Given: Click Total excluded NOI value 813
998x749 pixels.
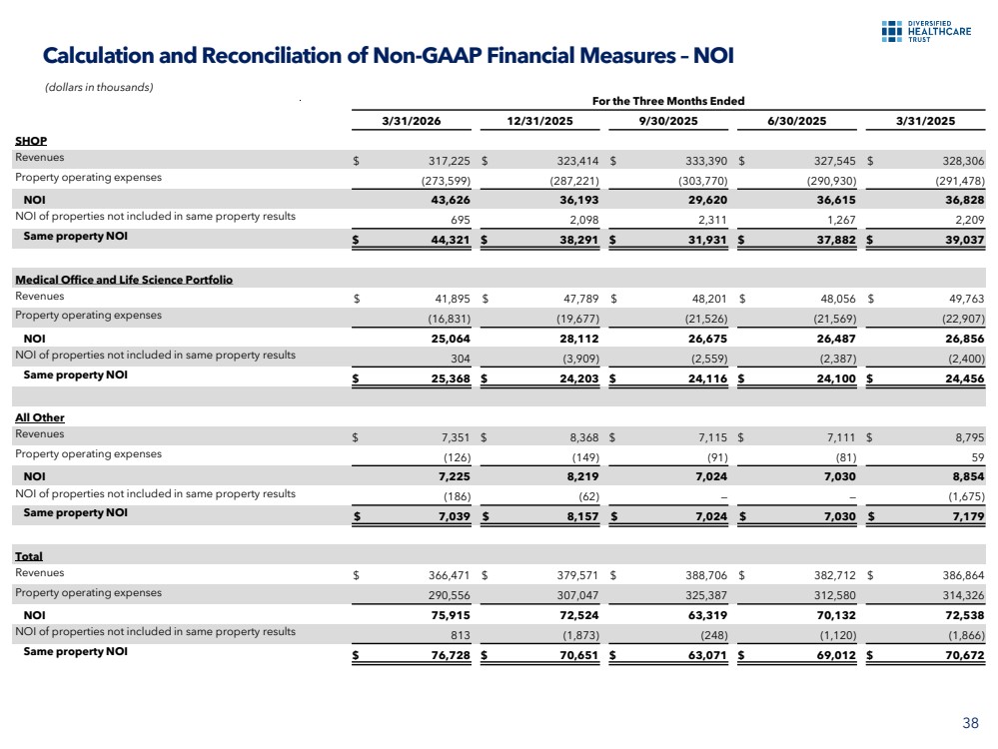Looking at the screenshot, I should tap(461, 635).
